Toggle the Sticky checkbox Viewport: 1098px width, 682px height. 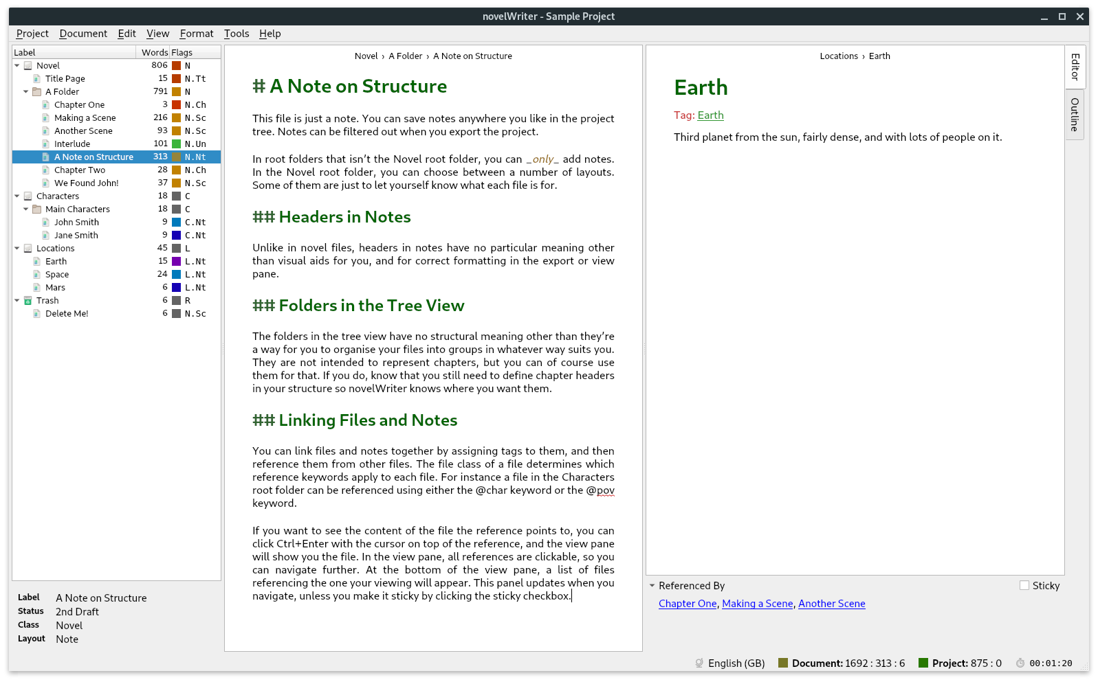[1024, 586]
